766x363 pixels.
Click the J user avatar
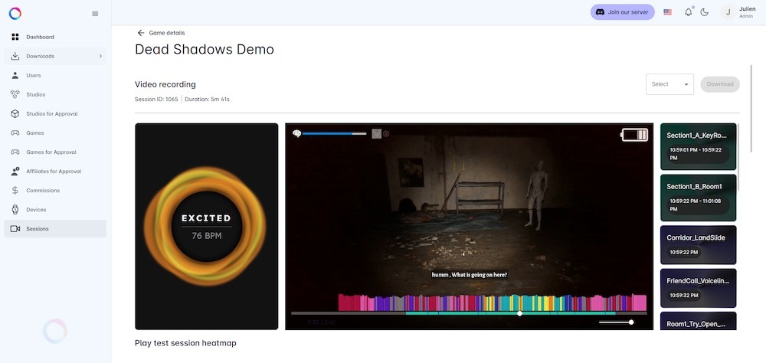(728, 12)
